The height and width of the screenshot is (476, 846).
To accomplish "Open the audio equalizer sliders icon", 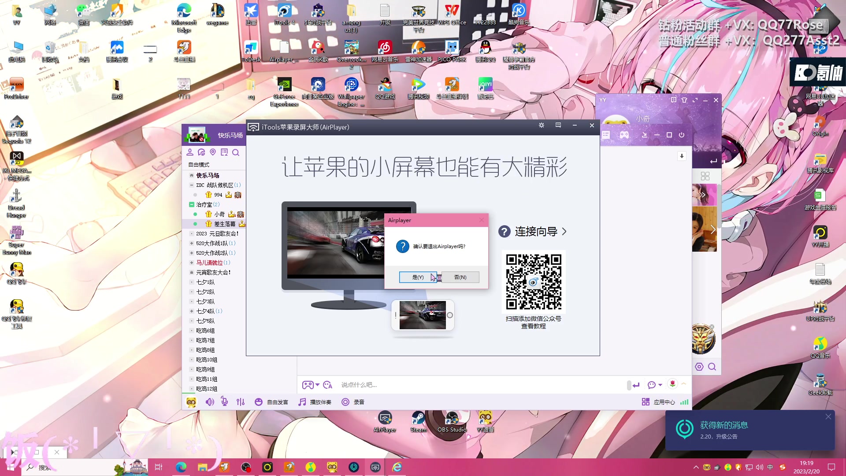I will (240, 402).
